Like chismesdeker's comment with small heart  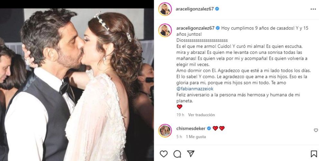pyautogui.click(x=316, y=130)
